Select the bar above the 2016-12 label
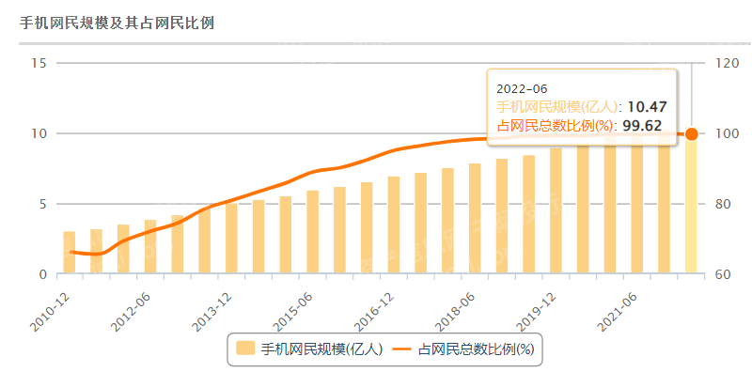 [394, 225]
